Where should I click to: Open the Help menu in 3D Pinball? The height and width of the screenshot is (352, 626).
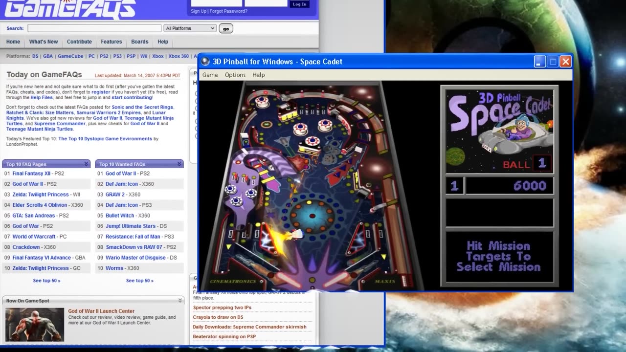pyautogui.click(x=259, y=75)
